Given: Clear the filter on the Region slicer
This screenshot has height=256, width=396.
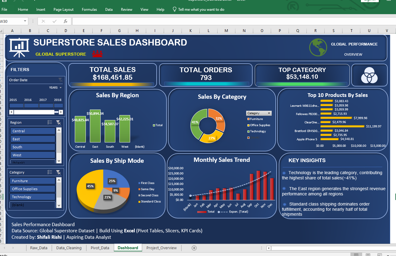Looking at the screenshot, I should coord(58,122).
